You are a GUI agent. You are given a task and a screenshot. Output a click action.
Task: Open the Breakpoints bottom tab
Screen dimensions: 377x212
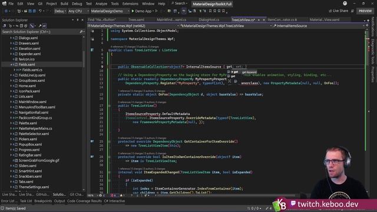coord(43,201)
